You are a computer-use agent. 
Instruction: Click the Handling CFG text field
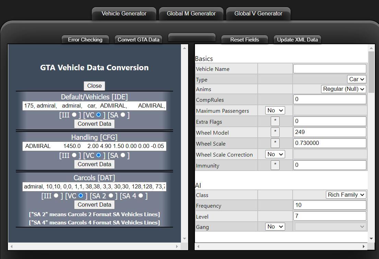(x=94, y=146)
